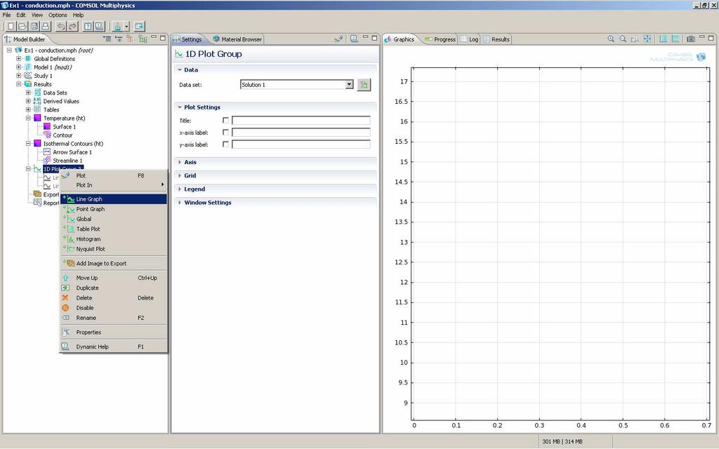The height and width of the screenshot is (449, 719).
Task: Click the Save toolbar icon
Action: [x=34, y=26]
